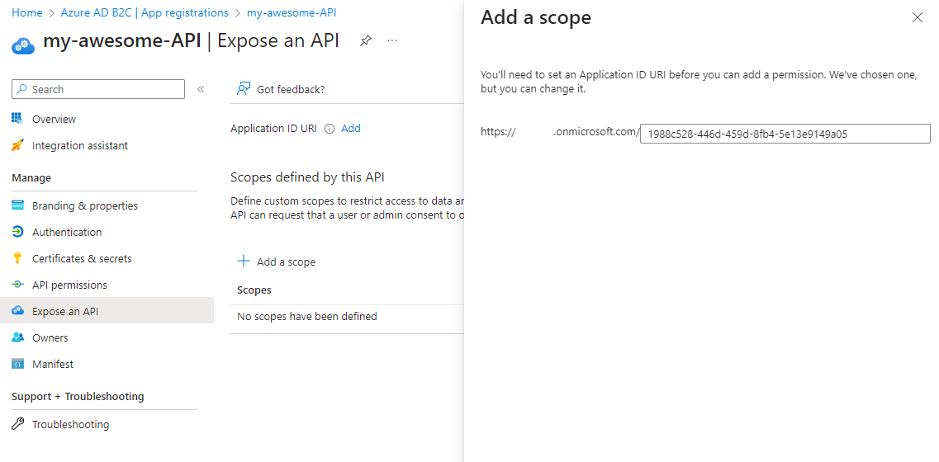This screenshot has height=462, width=939.
Task: Click the Application ID URI GUID input field
Action: pyautogui.click(x=785, y=134)
